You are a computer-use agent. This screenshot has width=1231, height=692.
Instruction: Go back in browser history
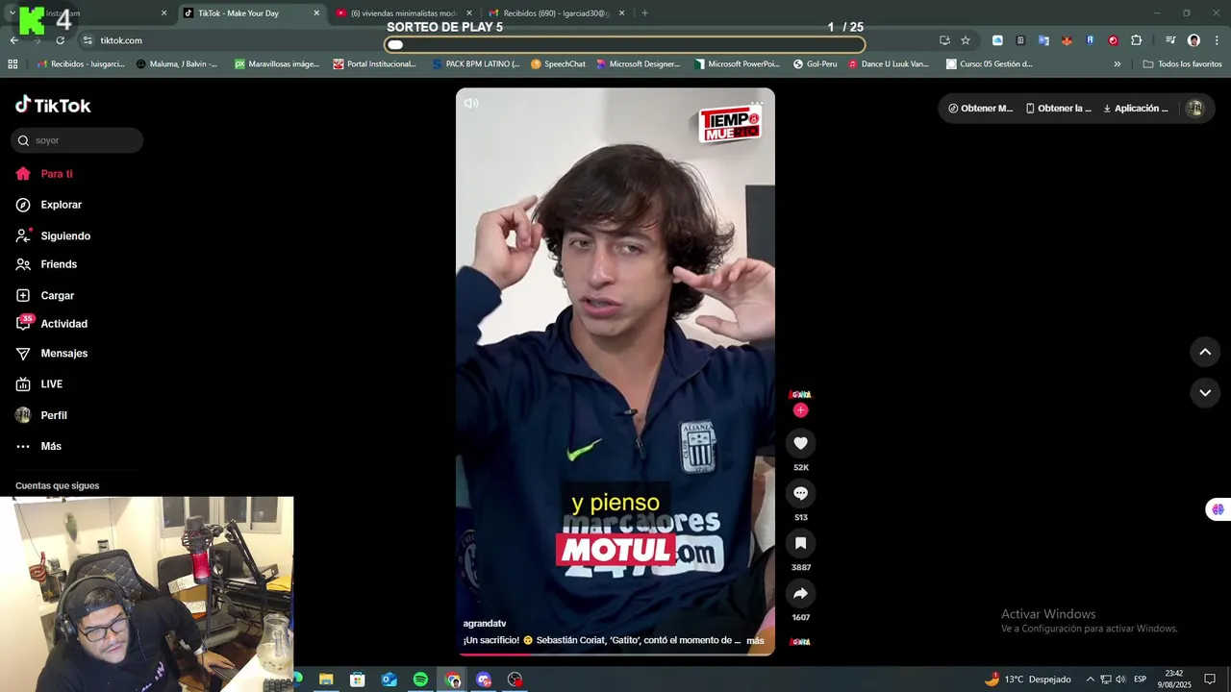coord(14,40)
